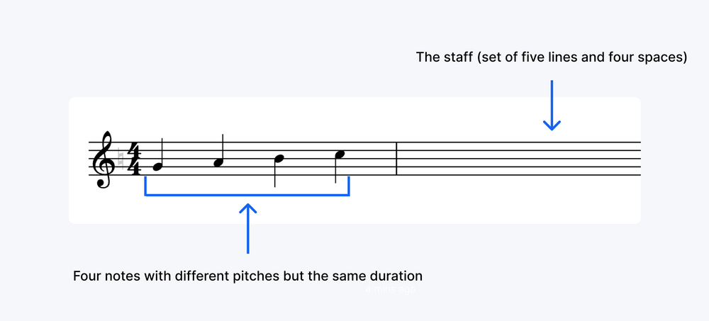Click the right vertical tick of the blue bracket
The width and height of the screenshot is (709, 321).
click(349, 186)
